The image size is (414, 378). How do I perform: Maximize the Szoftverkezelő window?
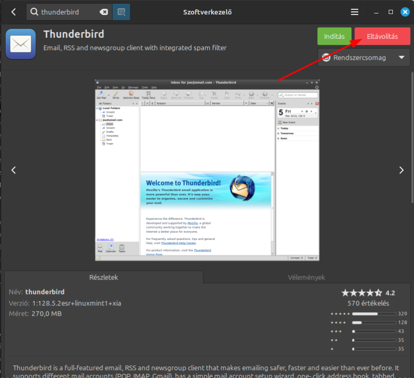pos(391,12)
